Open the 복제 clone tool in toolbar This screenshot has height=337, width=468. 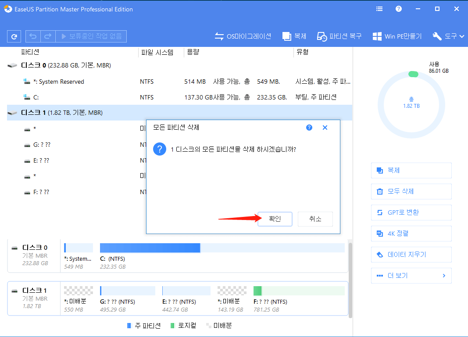[x=294, y=36]
